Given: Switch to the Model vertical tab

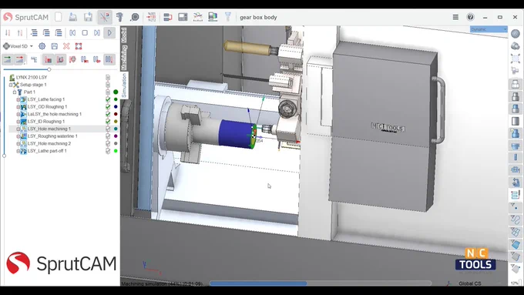Looking at the screenshot, I should 123,35.
